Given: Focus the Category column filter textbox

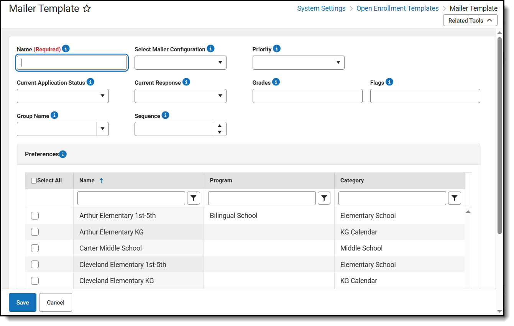Looking at the screenshot, I should 392,198.
